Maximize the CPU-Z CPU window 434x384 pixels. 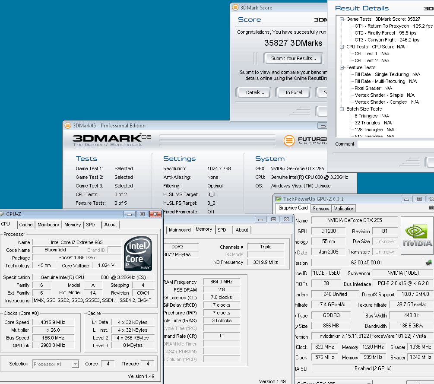click(142, 214)
